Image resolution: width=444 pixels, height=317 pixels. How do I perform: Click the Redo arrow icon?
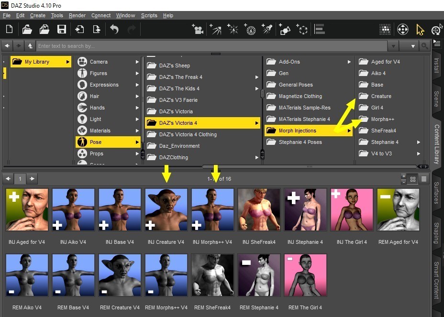(x=132, y=29)
